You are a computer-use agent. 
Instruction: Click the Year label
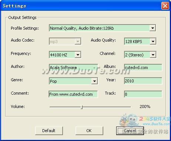pyautogui.click(x=111, y=80)
